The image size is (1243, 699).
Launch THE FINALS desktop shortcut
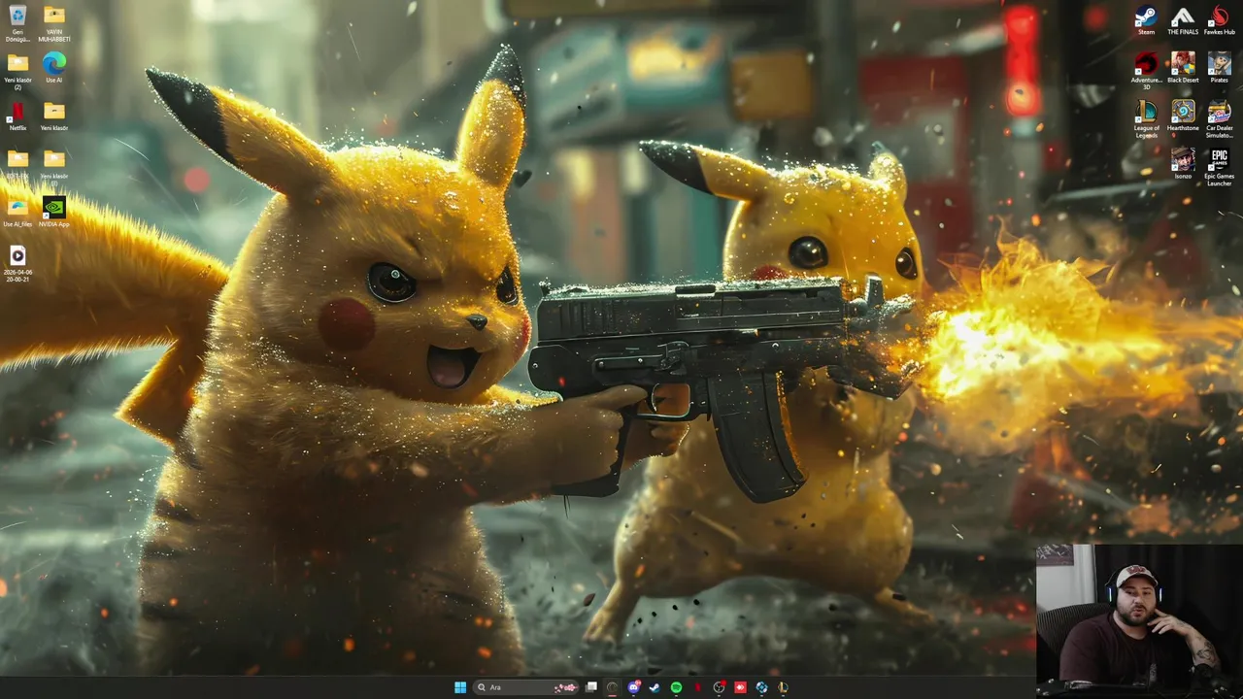tap(1183, 20)
